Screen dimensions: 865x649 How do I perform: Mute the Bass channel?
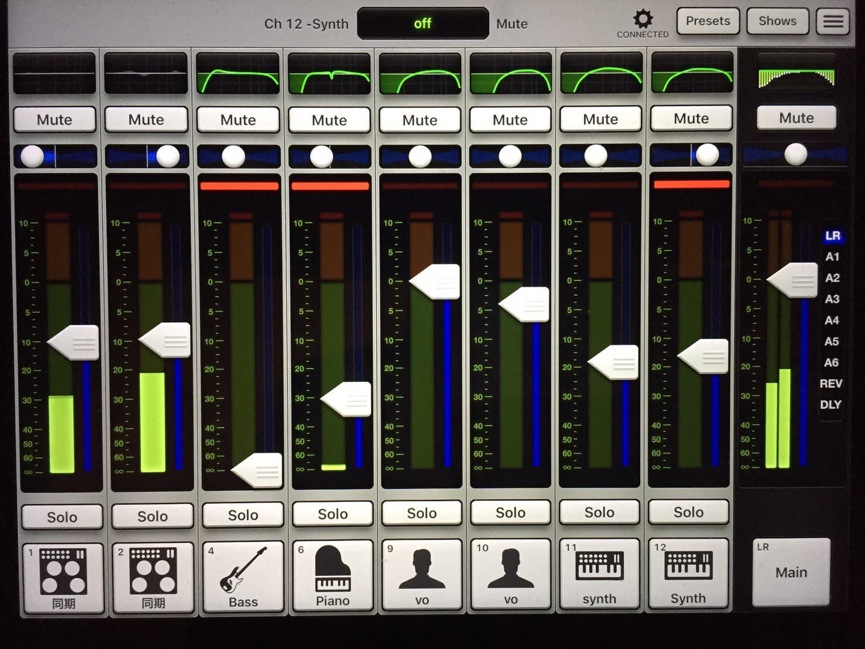[238, 119]
